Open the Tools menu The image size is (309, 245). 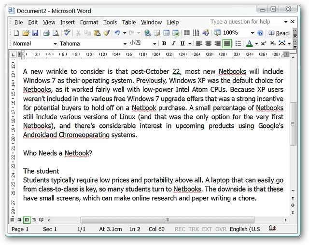pyautogui.click(x=110, y=22)
